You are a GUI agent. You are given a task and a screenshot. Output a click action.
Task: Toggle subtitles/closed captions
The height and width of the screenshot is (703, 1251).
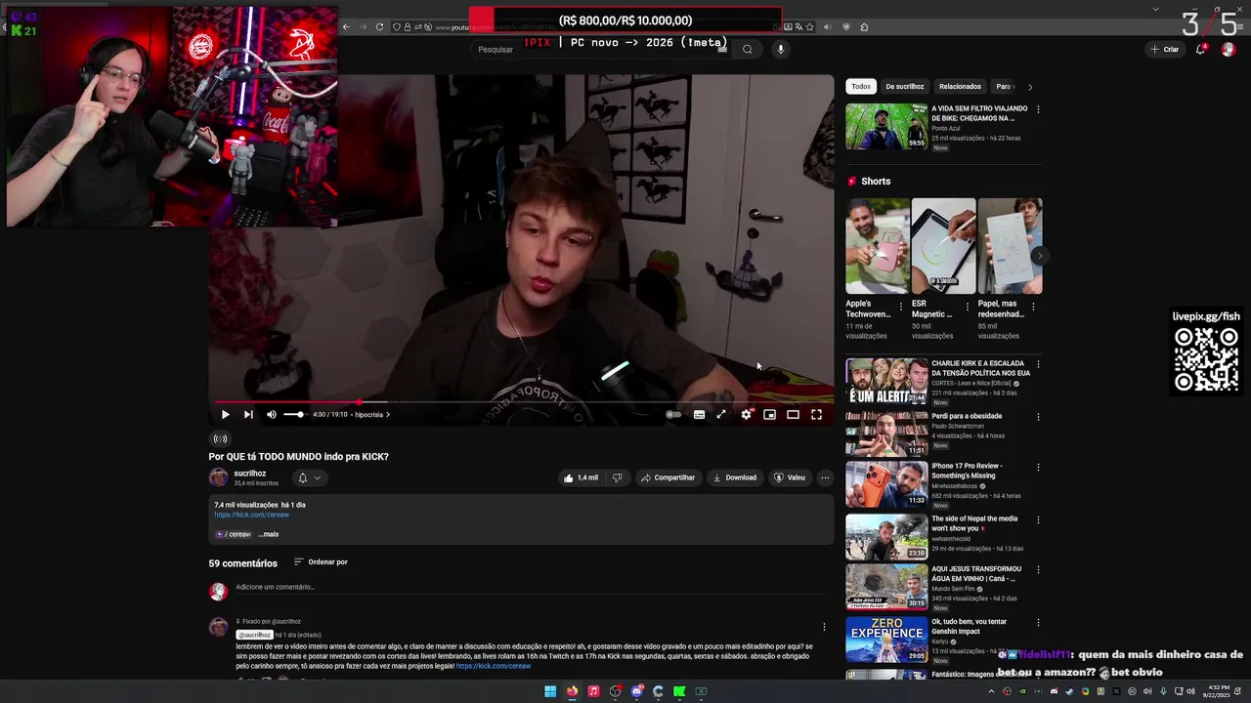(x=699, y=414)
